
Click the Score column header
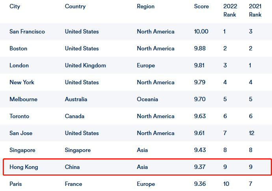click(x=201, y=6)
